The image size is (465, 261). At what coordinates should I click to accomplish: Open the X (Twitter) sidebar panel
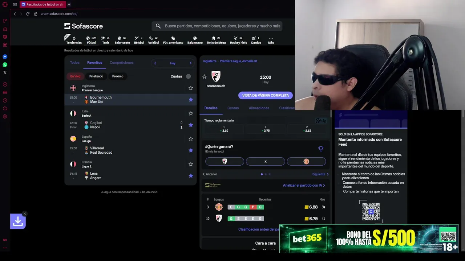point(5,72)
